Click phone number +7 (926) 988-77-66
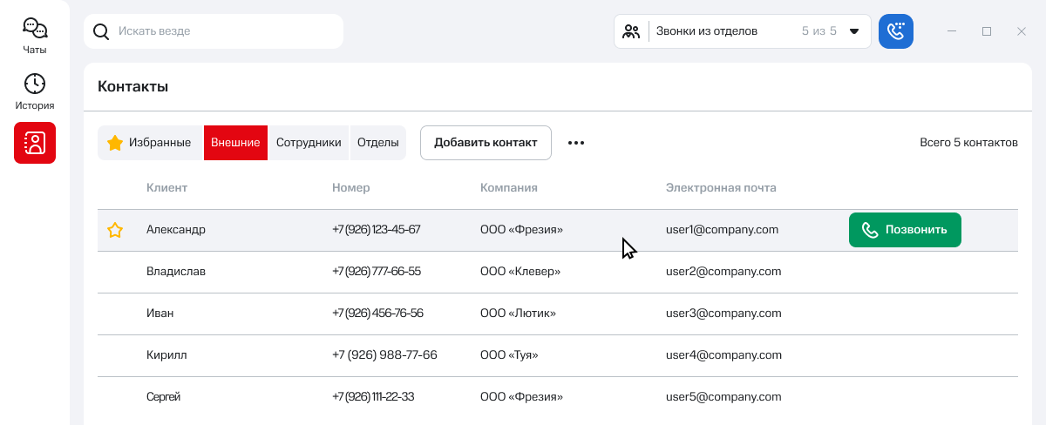This screenshot has height=425, width=1046. point(384,355)
